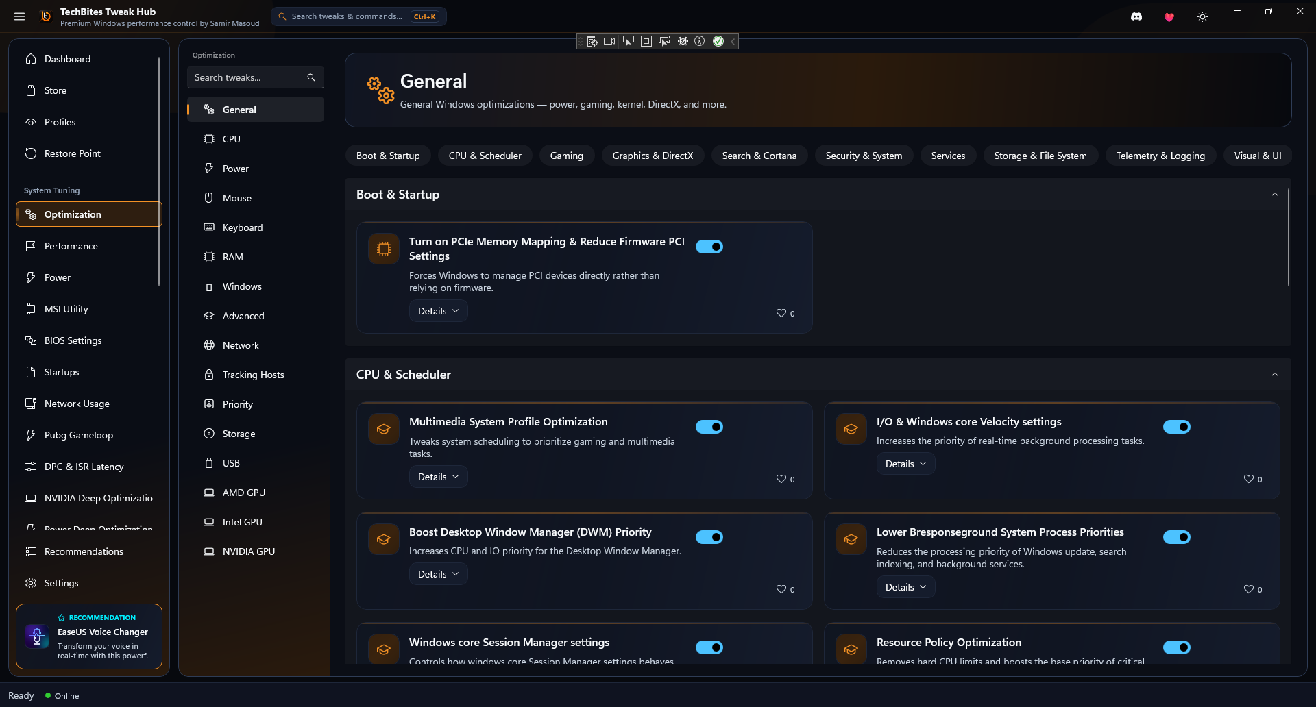
Task: Click the USB icon in Optimization list
Action: tap(209, 463)
